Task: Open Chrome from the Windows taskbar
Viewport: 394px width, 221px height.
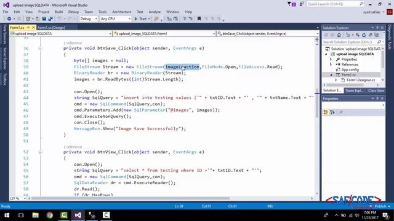Action: click(49, 215)
